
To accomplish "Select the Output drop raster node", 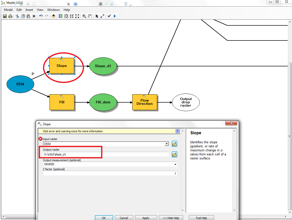I will 186,102.
